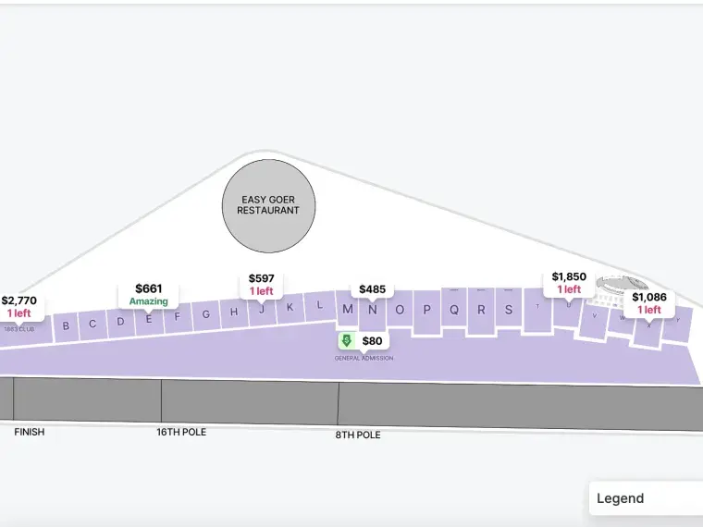The width and height of the screenshot is (703, 527).
Task: Choose the $485 price marker
Action: (x=372, y=289)
